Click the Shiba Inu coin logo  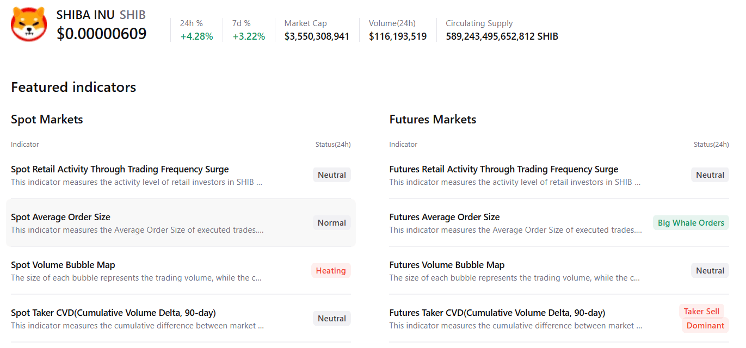(29, 24)
